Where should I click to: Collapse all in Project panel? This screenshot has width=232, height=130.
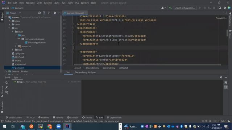pyautogui.click(x=49, y=13)
